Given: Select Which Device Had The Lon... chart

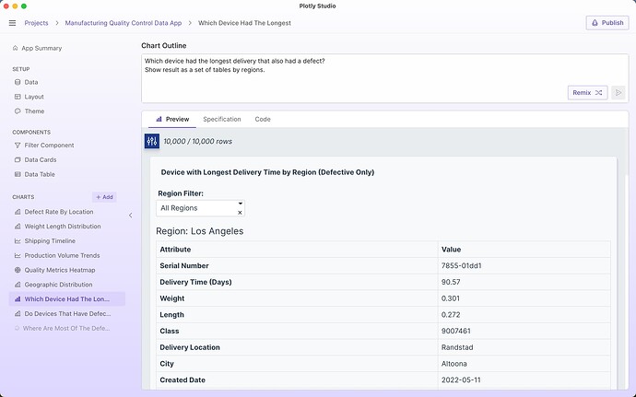Looking at the screenshot, I should [67, 299].
